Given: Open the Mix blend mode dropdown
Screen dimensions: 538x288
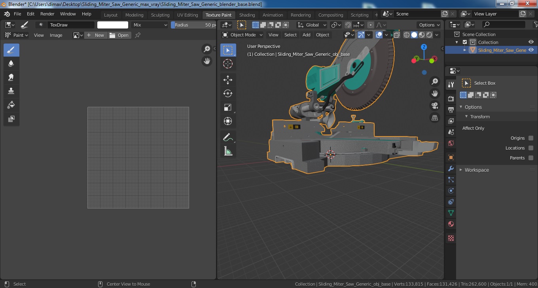Looking at the screenshot, I should [150, 25].
